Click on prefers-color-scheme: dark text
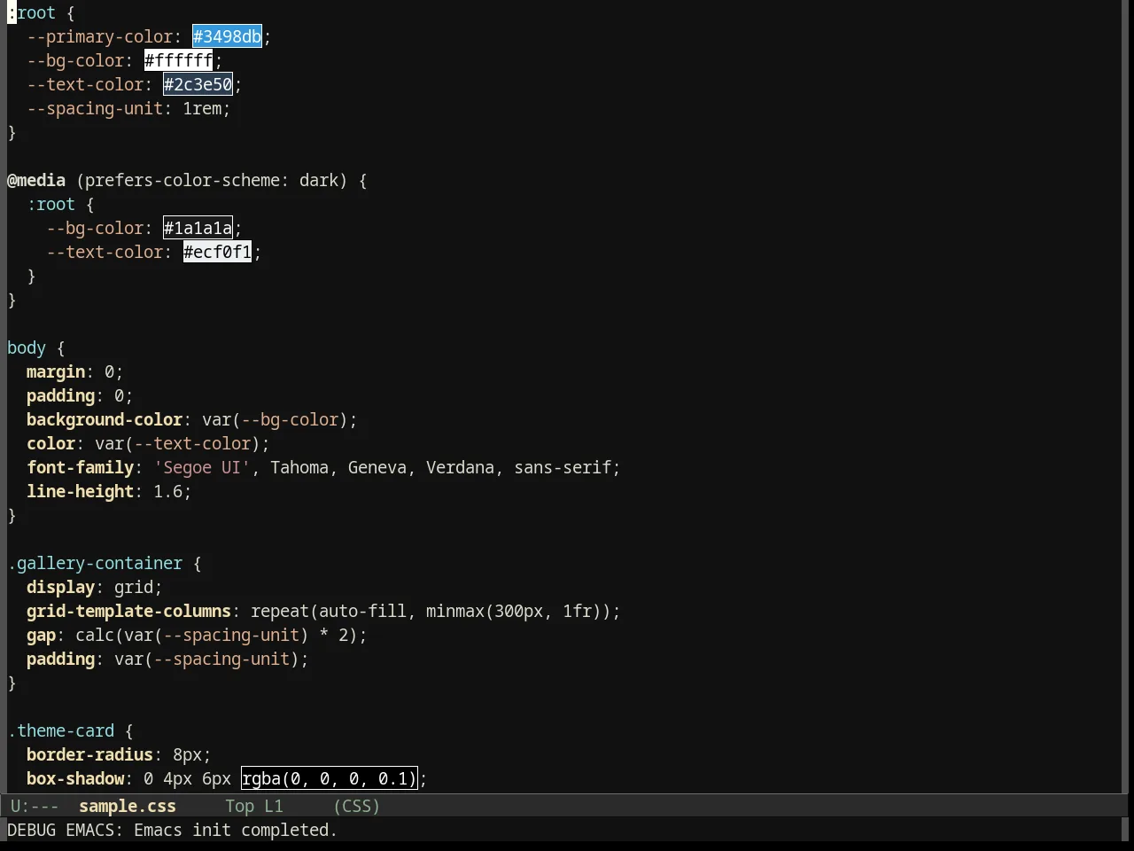Screen dimensions: 1134x851 coord(212,180)
